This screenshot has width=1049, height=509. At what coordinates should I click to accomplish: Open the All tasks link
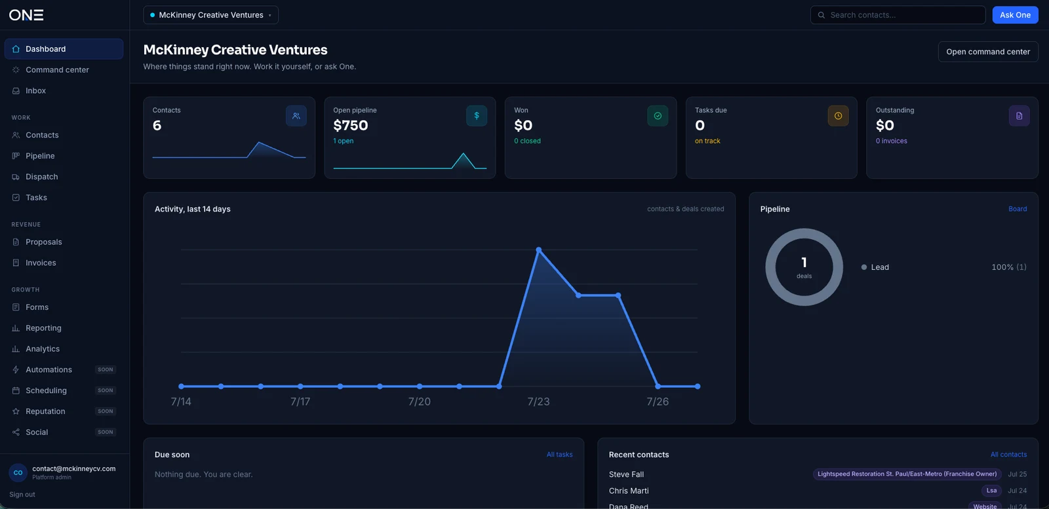(559, 455)
